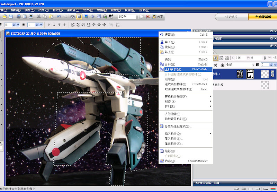Viewport: 277px width, 192px height.
Task: Click the brightness sun toolbar icon
Action: pos(92,17)
